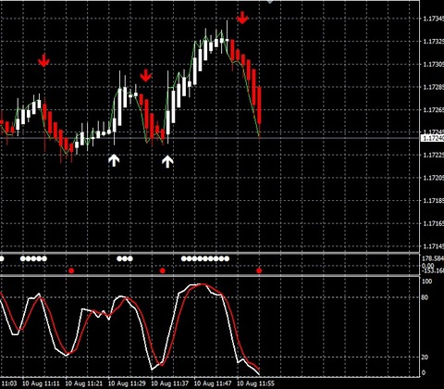Click the 1.17145 price scale label

(433, 246)
